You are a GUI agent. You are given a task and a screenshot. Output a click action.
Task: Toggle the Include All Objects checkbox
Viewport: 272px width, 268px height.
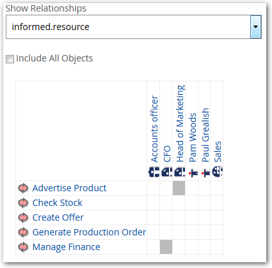(10, 59)
